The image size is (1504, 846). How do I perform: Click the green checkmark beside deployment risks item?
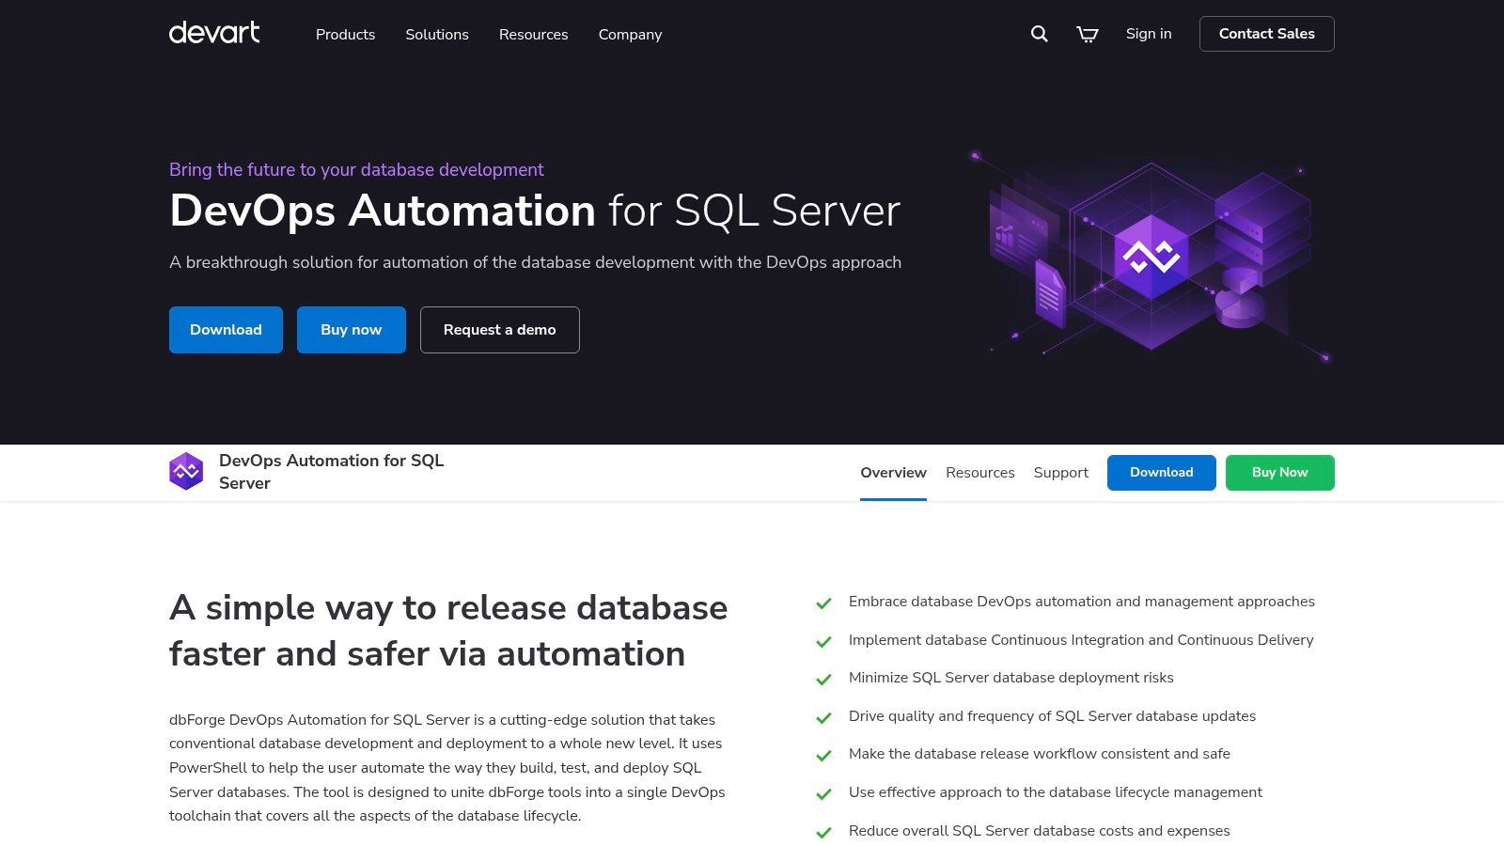tap(825, 679)
